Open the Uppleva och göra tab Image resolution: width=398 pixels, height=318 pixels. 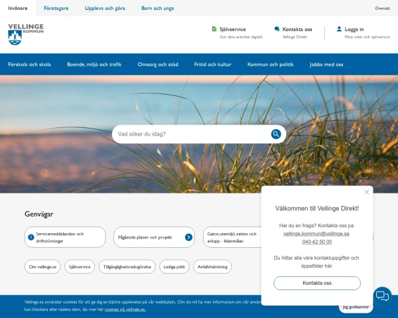[105, 8]
